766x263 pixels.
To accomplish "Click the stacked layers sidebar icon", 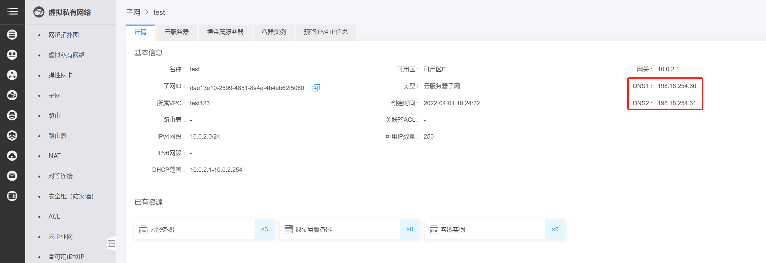I will [x=12, y=136].
